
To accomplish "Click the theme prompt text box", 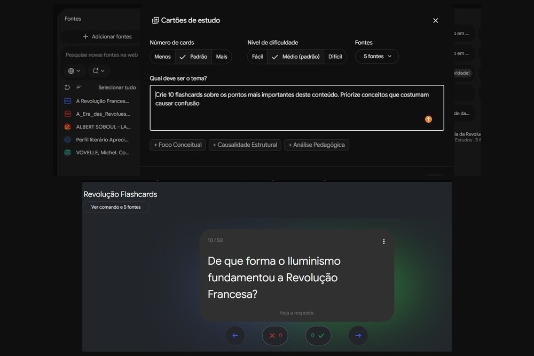I will click(x=296, y=108).
